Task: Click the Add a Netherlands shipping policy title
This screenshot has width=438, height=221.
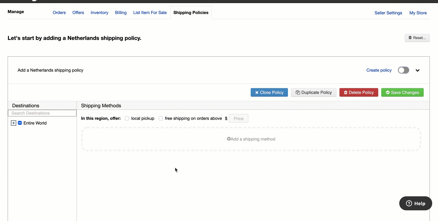Action: 50,70
